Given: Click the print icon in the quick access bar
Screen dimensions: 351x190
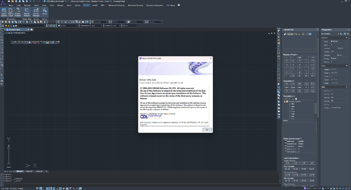Looking at the screenshot, I should point(27,1).
